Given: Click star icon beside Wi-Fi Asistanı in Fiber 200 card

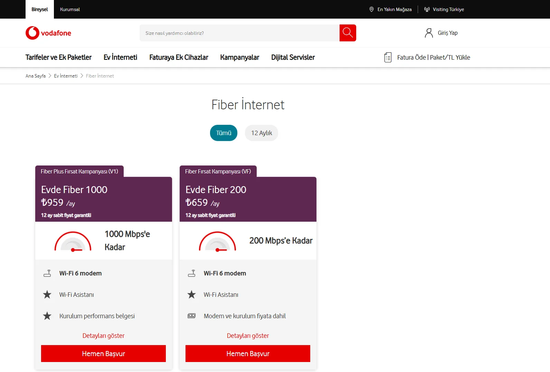Looking at the screenshot, I should point(192,294).
